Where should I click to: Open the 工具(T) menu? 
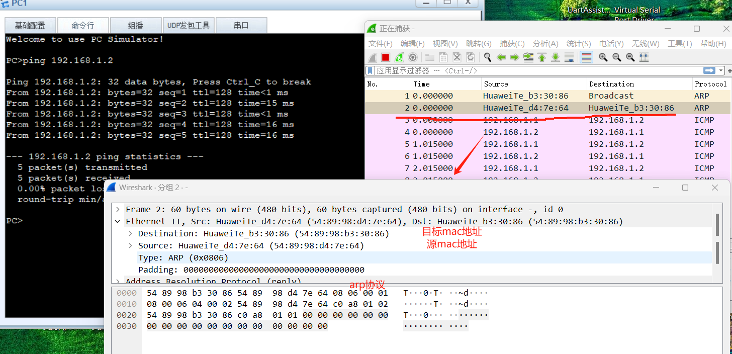click(680, 44)
